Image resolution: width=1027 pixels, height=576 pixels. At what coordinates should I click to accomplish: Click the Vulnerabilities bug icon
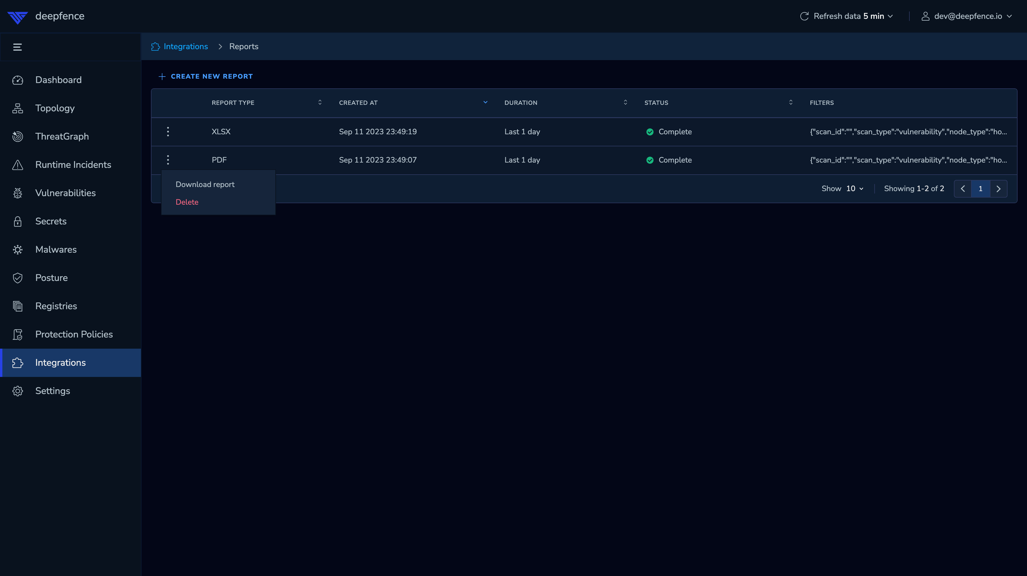(18, 193)
